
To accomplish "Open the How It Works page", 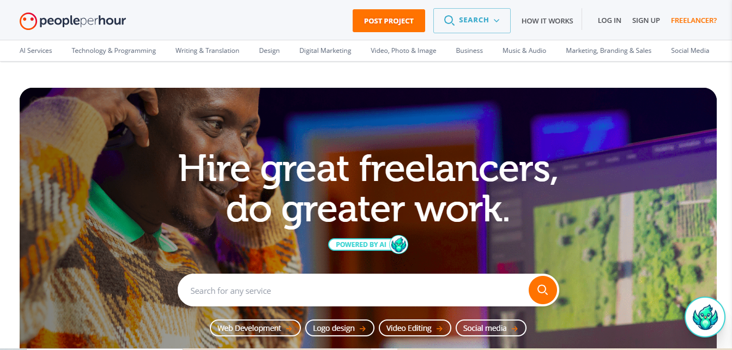I will 547,21.
